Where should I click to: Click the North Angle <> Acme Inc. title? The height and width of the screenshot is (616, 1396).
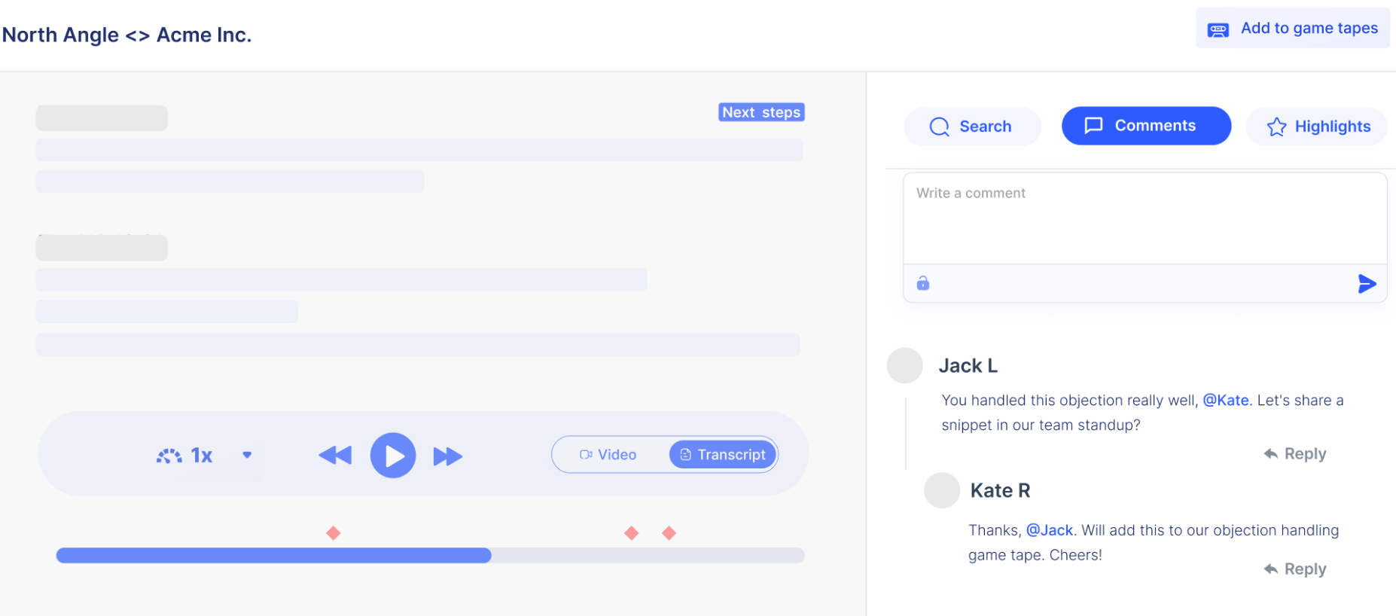[x=127, y=35]
